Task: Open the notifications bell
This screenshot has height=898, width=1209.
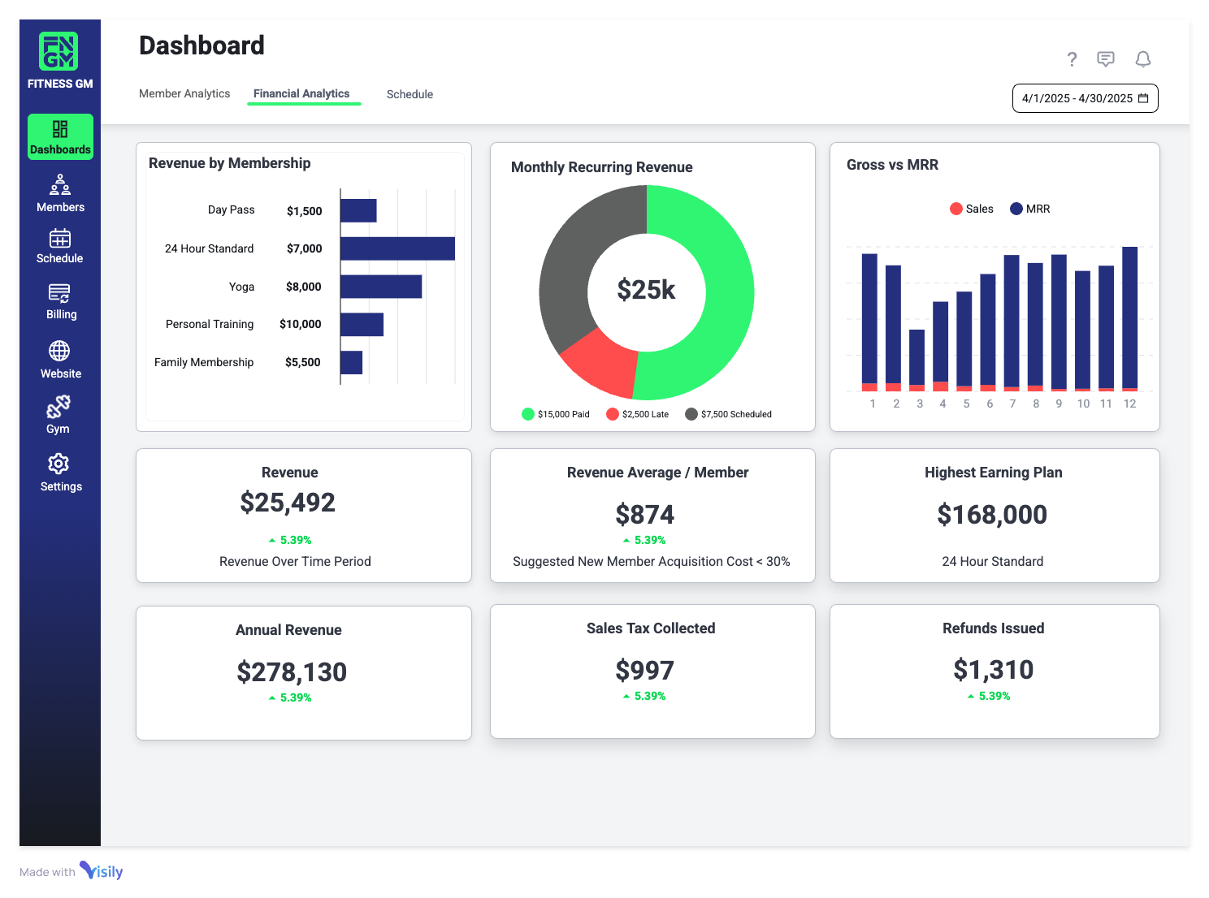Action: pyautogui.click(x=1142, y=59)
